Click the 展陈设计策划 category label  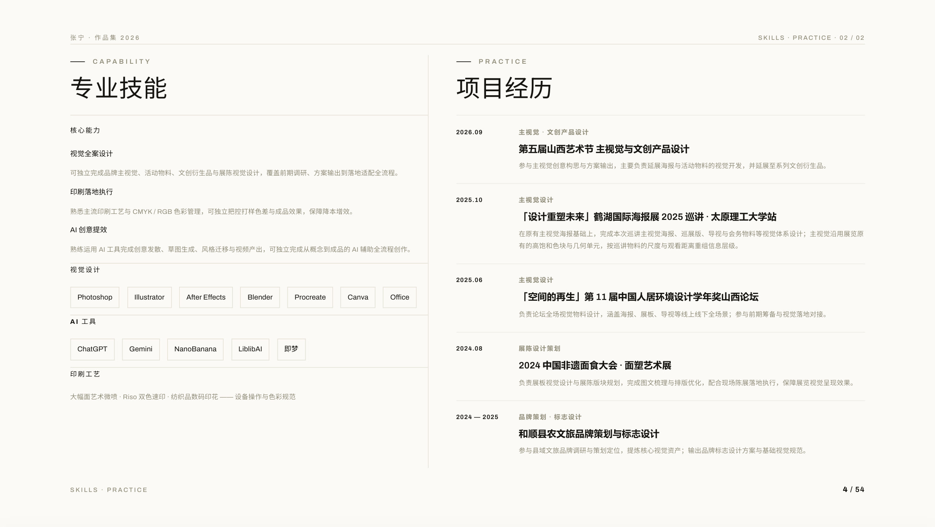[x=539, y=349]
